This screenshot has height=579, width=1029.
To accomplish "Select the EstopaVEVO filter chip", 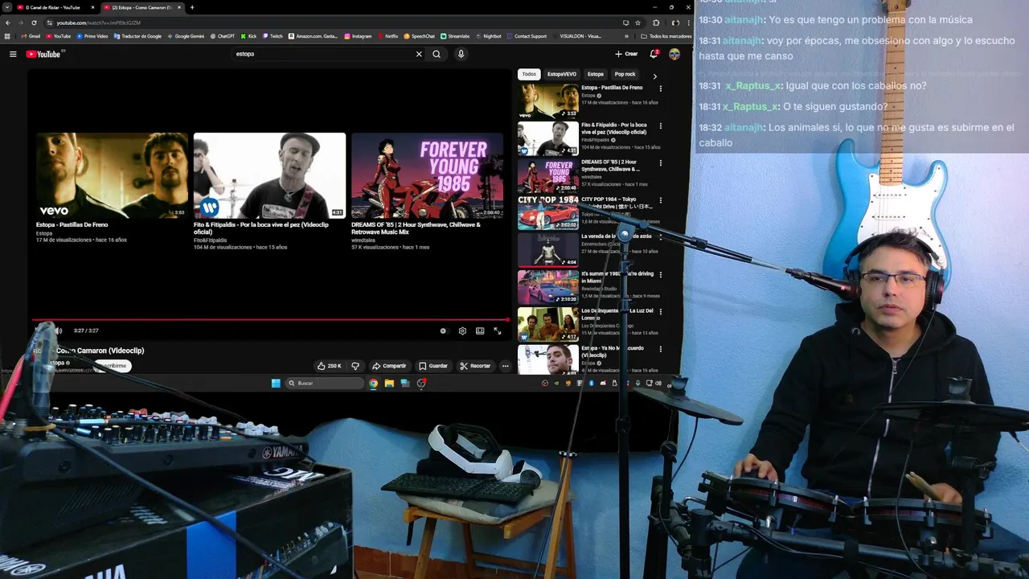I will (562, 74).
